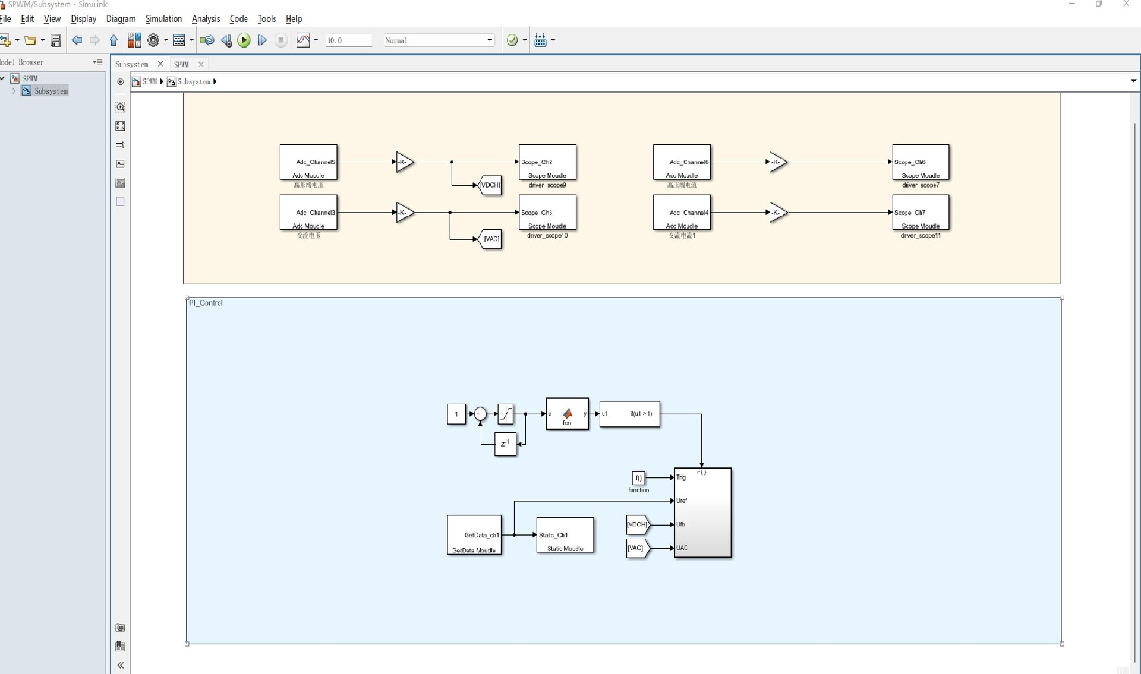Screen dimensions: 1141x674
Task: Open the Analysis menu
Action: coord(206,19)
